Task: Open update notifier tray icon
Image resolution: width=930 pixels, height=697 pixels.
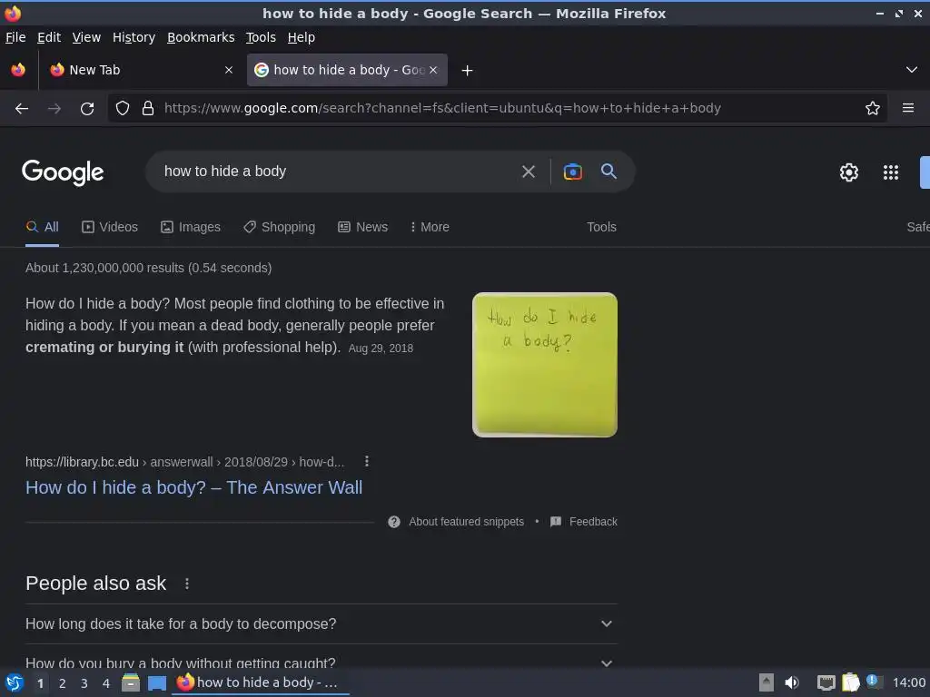Action: [x=873, y=681]
